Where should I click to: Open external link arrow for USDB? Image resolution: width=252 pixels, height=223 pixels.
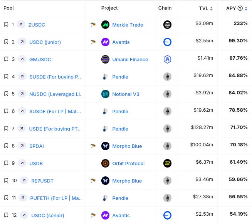point(22,163)
